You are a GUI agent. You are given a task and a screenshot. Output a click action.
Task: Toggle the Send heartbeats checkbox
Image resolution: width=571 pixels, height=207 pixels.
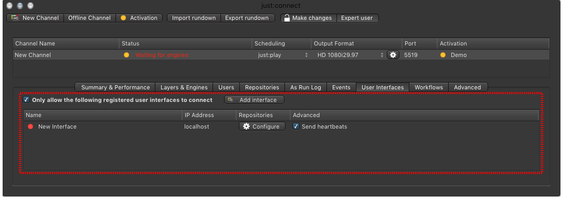pos(296,126)
